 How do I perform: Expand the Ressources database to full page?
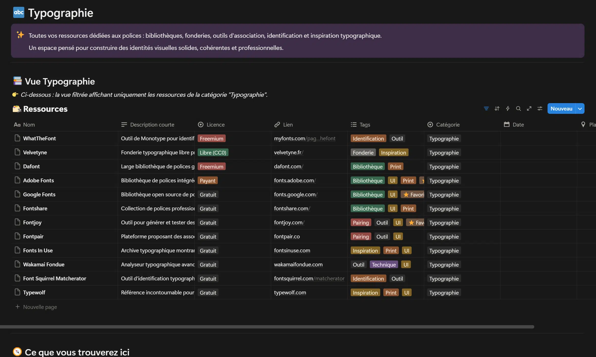[x=529, y=108]
